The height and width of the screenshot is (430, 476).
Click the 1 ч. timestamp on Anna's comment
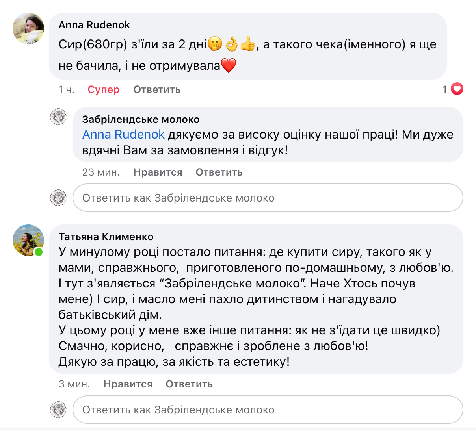(x=66, y=89)
